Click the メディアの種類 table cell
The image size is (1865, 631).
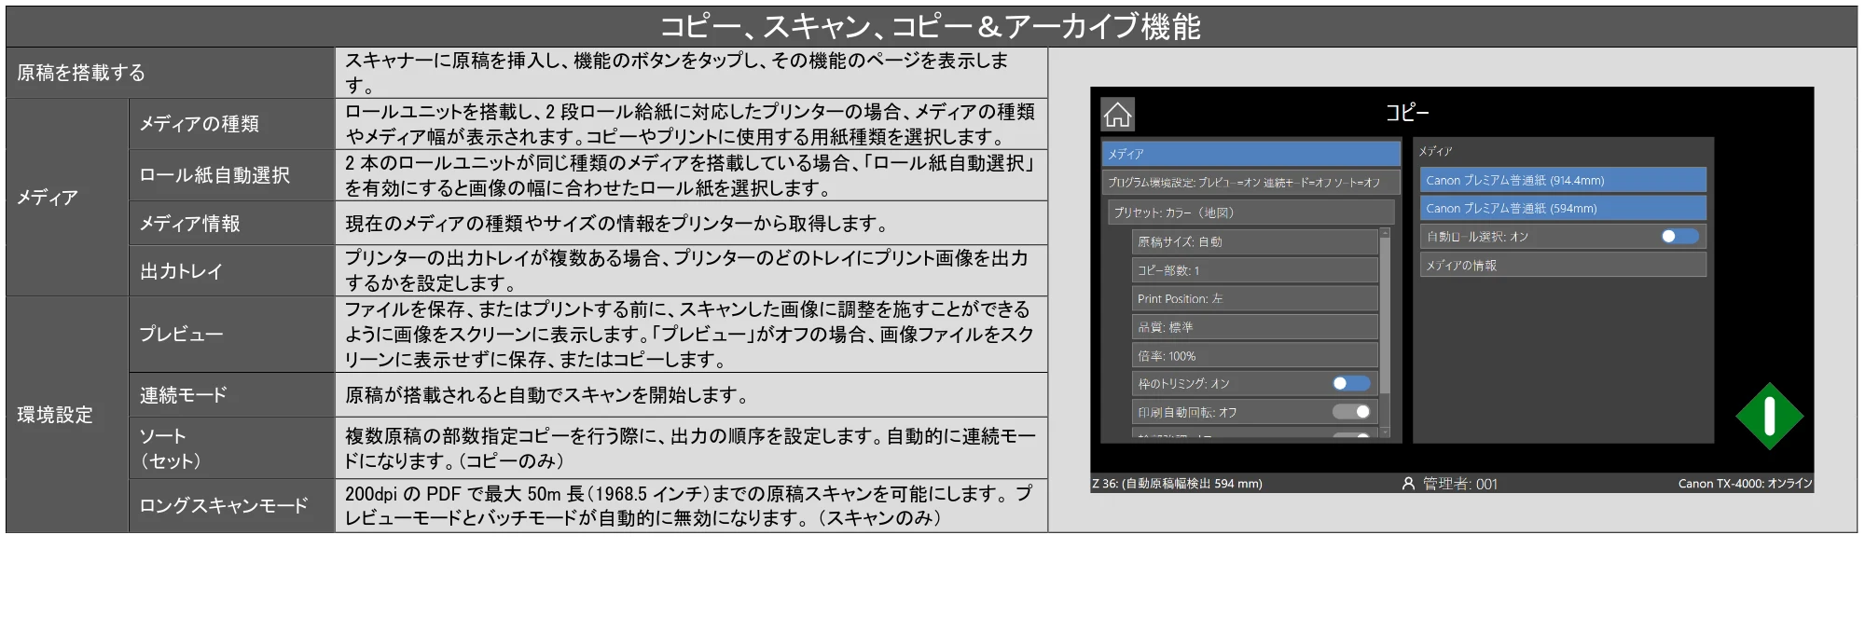(232, 124)
